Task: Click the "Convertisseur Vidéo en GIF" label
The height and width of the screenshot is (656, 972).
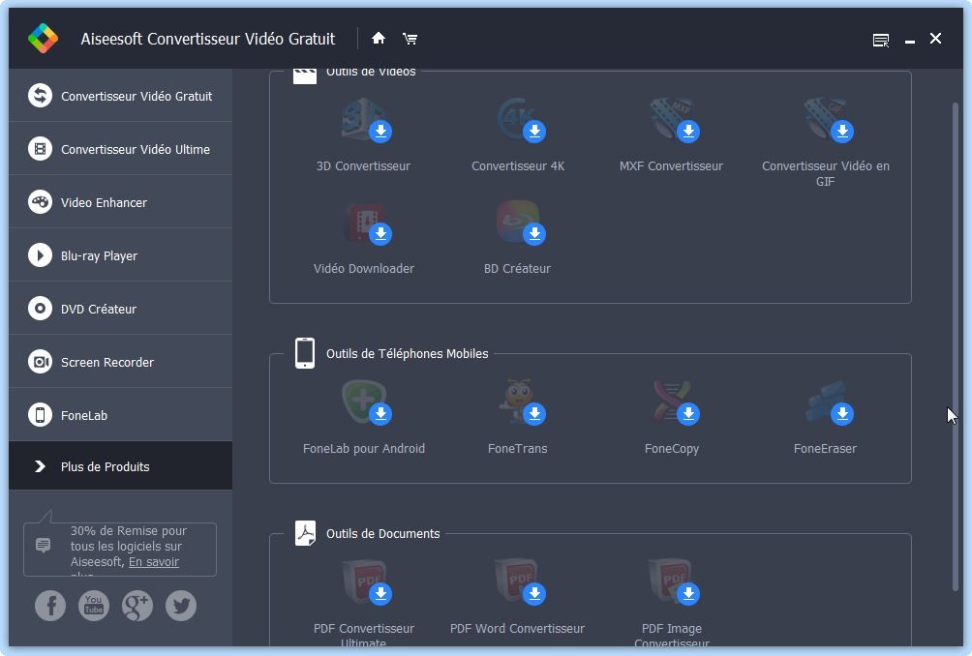Action: [x=826, y=173]
